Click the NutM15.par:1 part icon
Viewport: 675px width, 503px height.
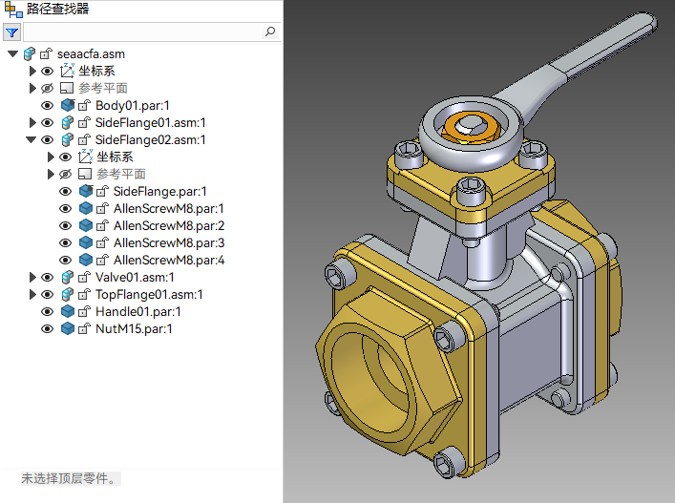[x=68, y=329]
